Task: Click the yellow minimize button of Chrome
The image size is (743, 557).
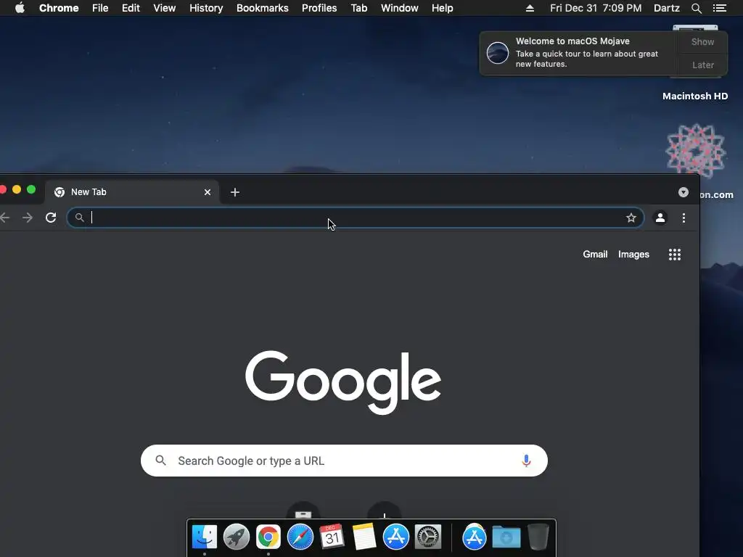Action: [17, 189]
